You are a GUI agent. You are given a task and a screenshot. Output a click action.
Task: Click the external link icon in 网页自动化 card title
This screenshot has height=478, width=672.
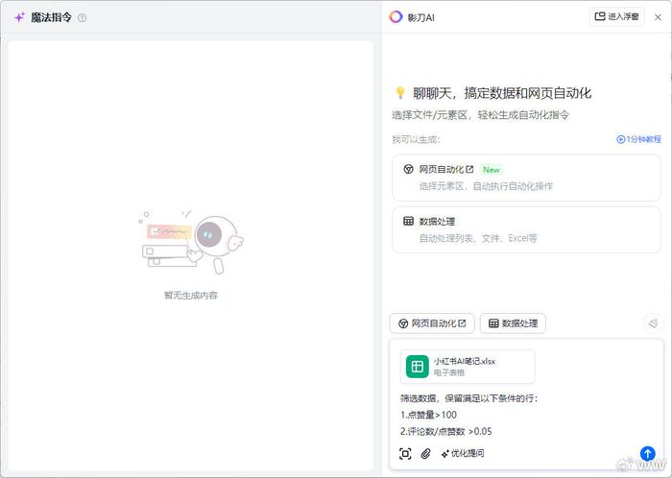pyautogui.click(x=469, y=169)
